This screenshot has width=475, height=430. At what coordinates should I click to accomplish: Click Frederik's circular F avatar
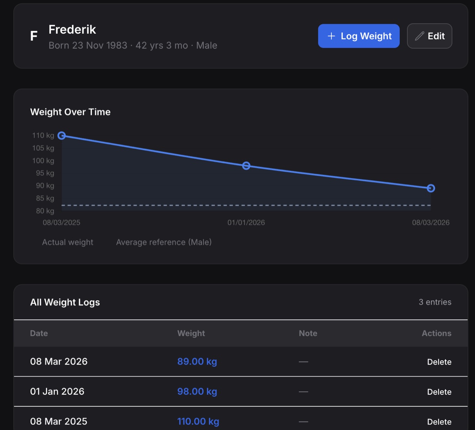33,36
